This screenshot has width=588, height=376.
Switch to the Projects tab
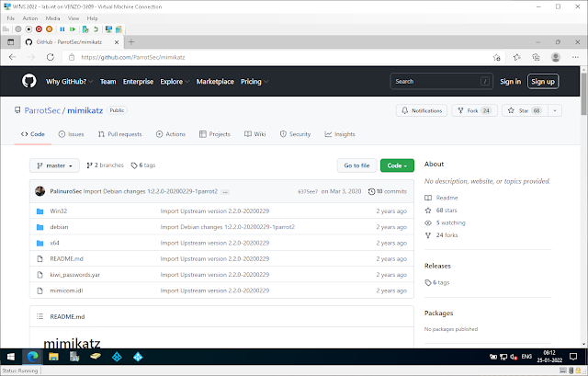click(x=215, y=134)
